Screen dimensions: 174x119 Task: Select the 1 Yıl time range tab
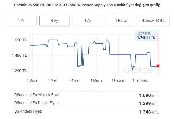pyautogui.click(x=21, y=21)
